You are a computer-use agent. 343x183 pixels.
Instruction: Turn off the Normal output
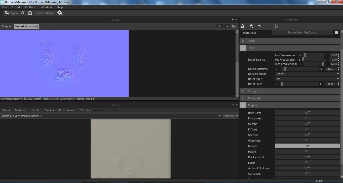[307, 146]
